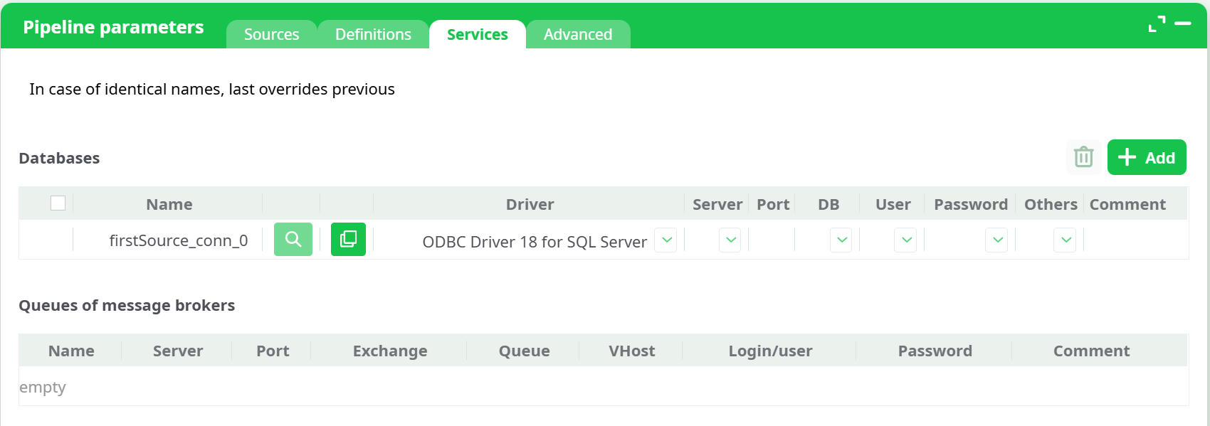Toggle the select-all checkbox in Databases header

[x=58, y=203]
